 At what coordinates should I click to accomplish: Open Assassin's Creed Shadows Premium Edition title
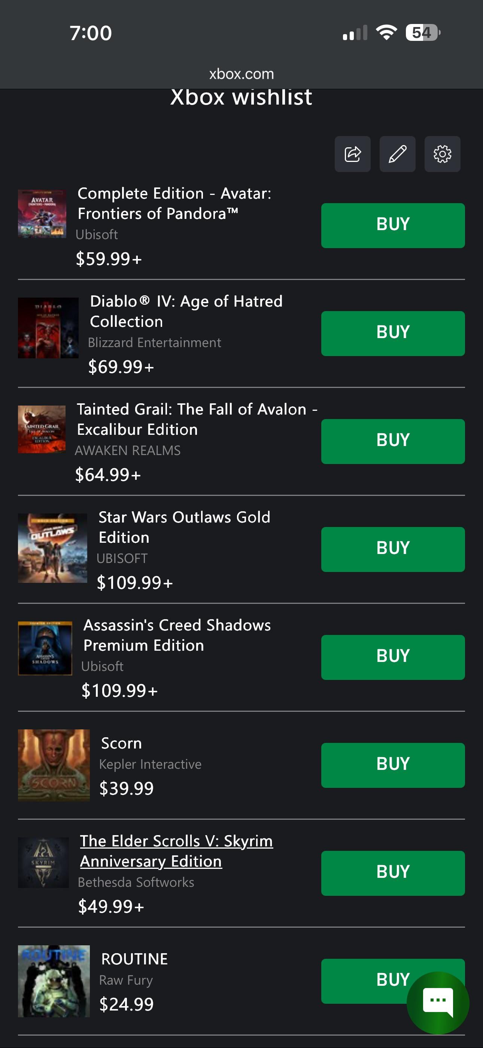177,635
